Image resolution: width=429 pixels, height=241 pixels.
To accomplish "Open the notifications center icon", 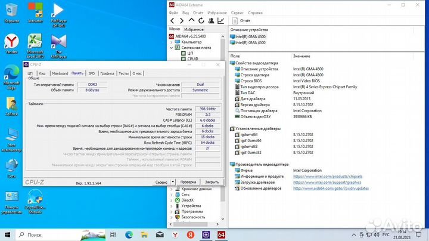I will click(x=419, y=234).
